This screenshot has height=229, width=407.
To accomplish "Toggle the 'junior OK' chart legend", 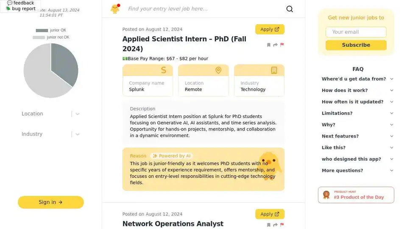I will click(x=51, y=30).
